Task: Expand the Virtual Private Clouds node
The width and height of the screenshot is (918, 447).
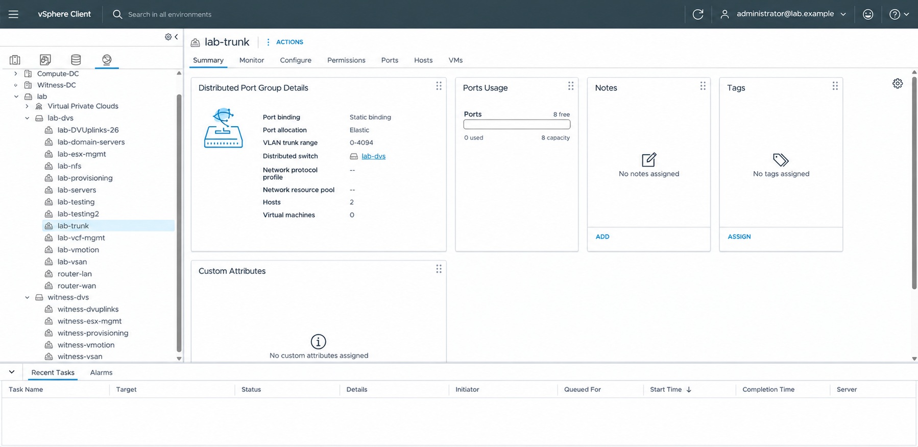Action: (x=27, y=106)
